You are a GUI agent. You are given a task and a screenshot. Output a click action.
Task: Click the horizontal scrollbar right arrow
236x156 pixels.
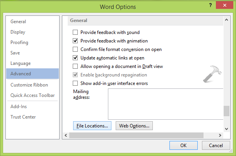point(220,135)
